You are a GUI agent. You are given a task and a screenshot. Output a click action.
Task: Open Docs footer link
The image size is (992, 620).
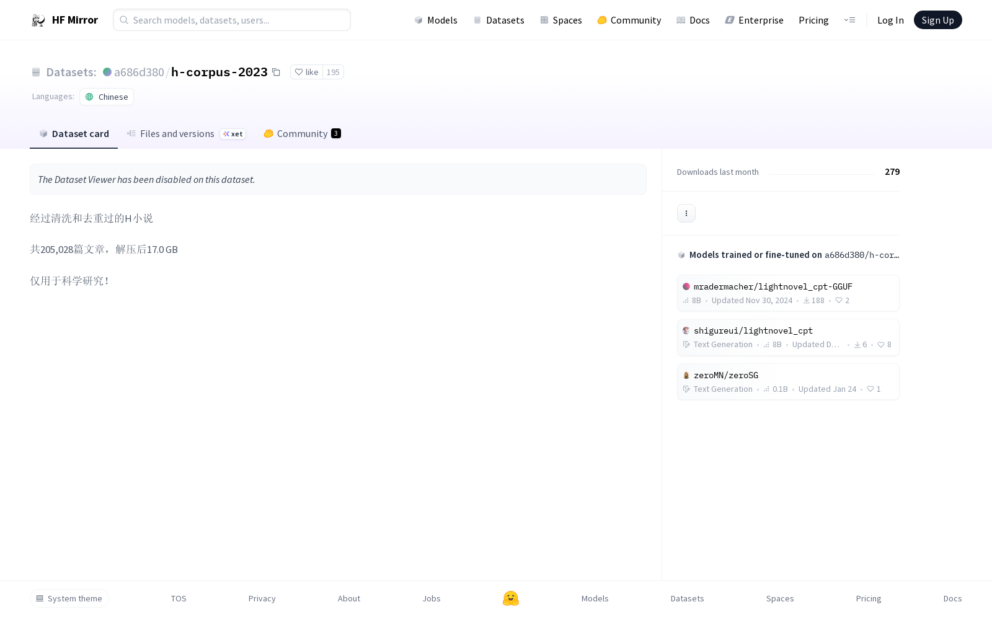point(952,598)
